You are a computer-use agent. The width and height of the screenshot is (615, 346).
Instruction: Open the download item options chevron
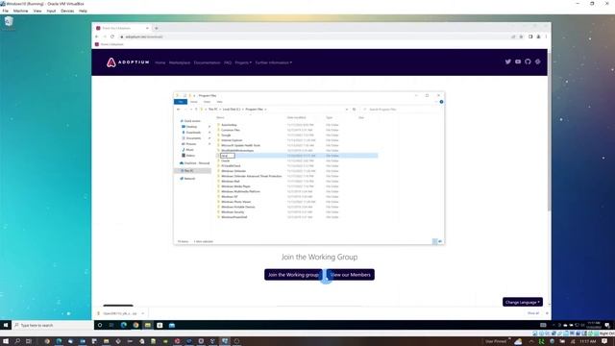point(143,313)
